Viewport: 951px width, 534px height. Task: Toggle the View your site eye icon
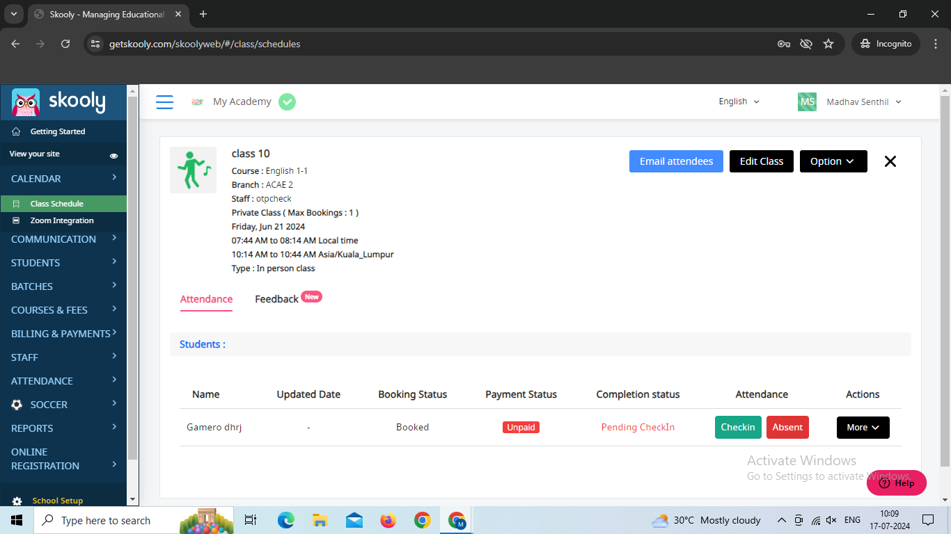[113, 156]
